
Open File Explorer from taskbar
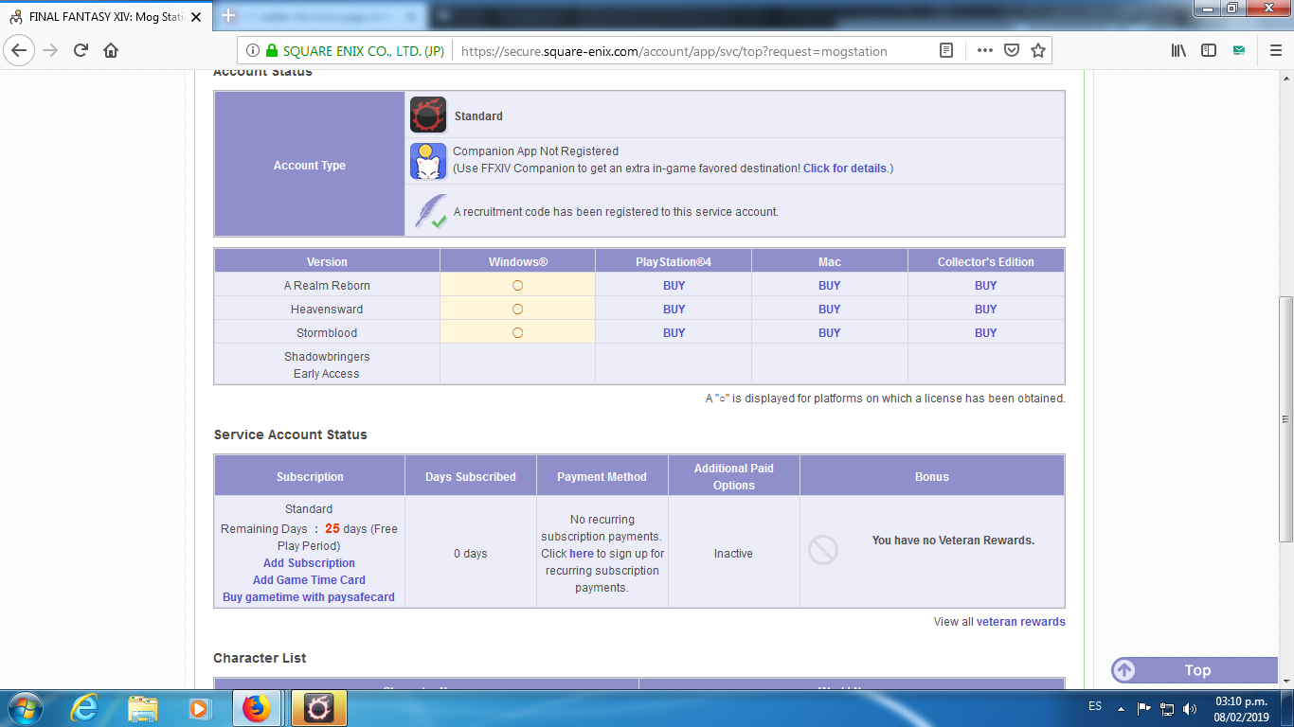[143, 708]
